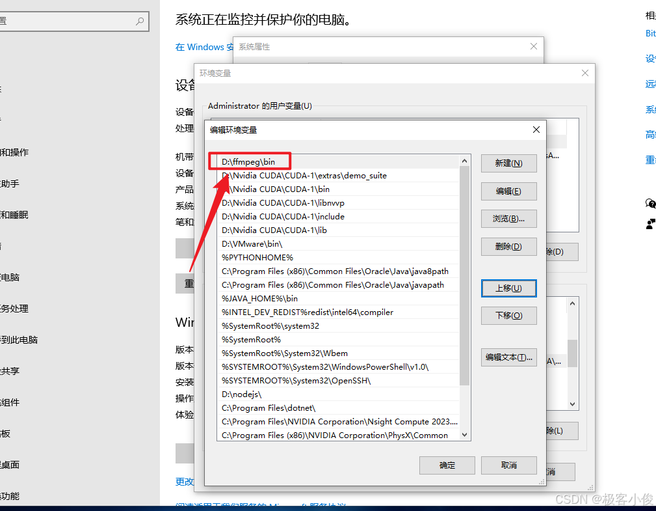656x511 pixels.
Task: Click the settings search magnifier icon
Action: coord(140,21)
